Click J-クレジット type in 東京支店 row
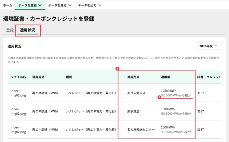 91,111
